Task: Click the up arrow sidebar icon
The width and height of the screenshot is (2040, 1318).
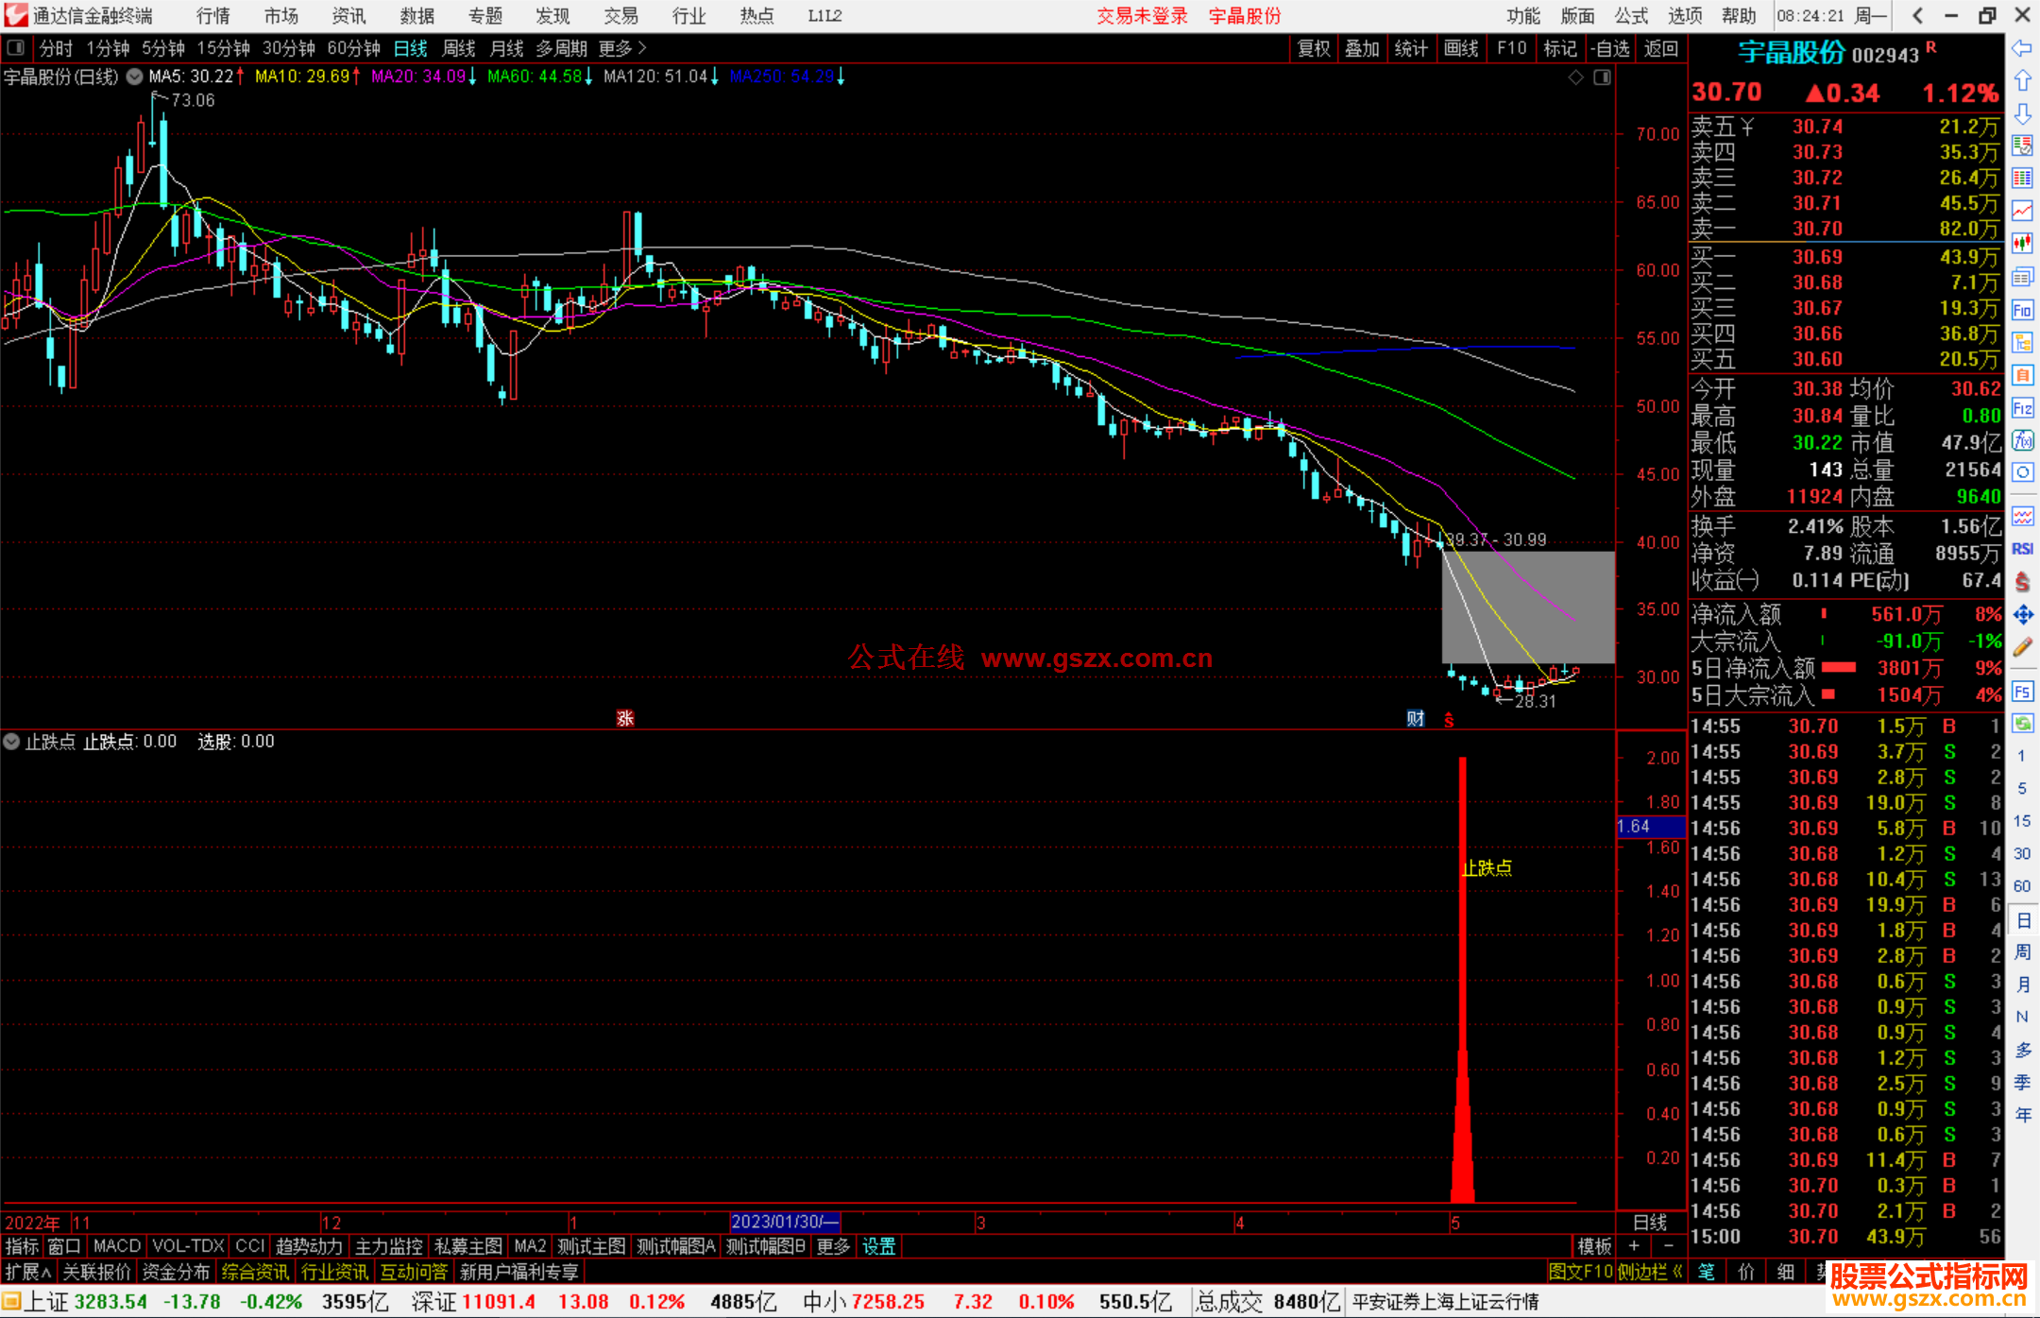Action: [x=2022, y=81]
